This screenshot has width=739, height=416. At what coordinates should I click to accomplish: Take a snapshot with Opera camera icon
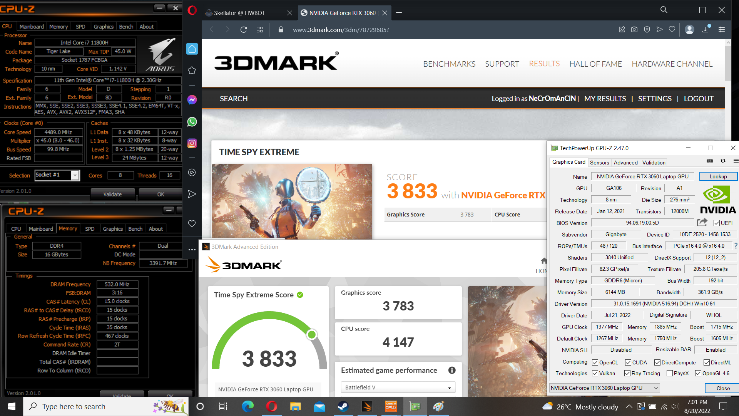[x=634, y=29]
